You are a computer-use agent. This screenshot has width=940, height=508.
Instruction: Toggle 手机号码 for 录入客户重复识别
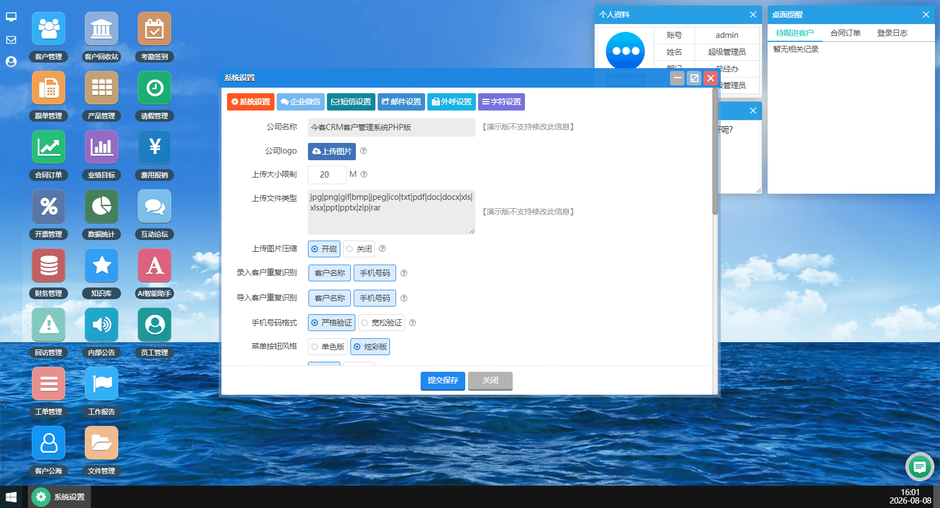(375, 273)
